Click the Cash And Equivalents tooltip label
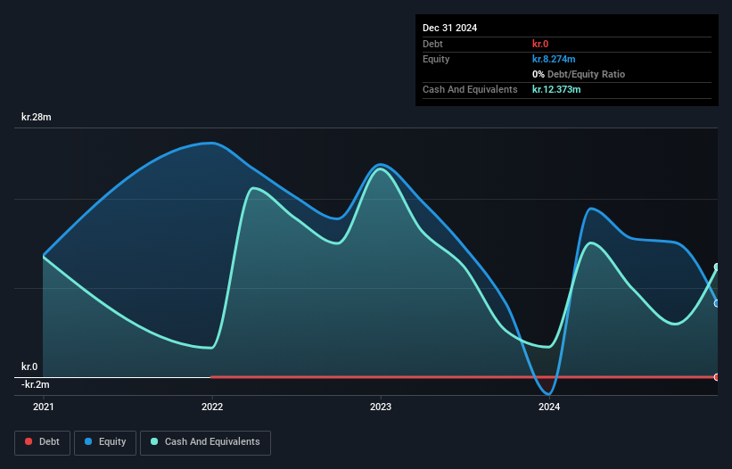The image size is (732, 469). [470, 89]
